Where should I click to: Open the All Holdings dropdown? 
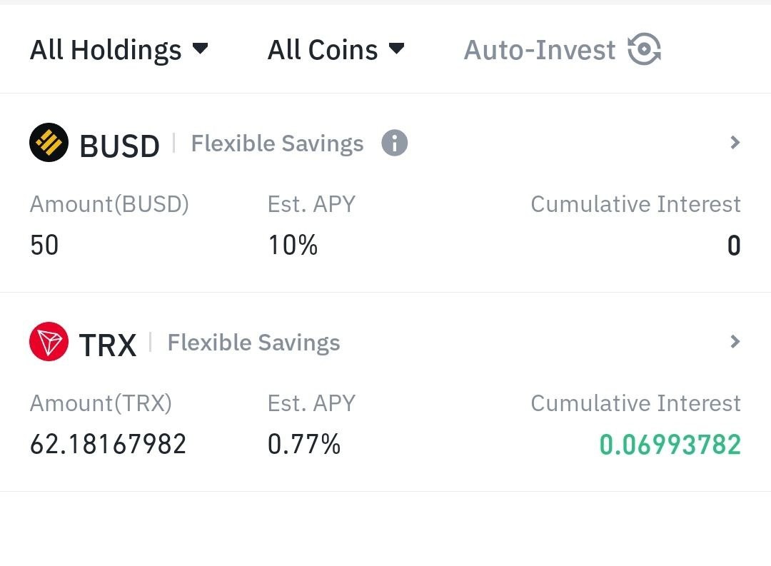119,50
